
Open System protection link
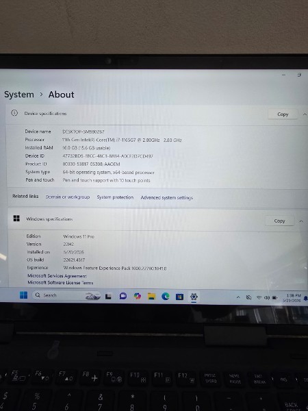coord(115,197)
